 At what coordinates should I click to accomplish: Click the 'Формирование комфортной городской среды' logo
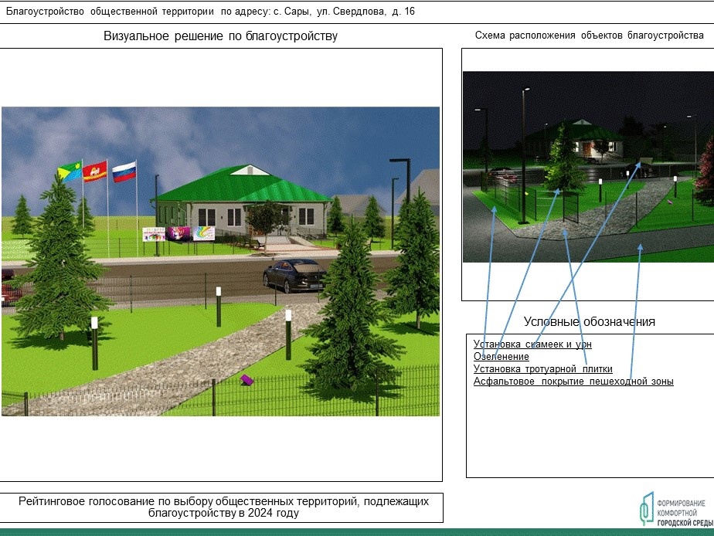tap(675, 509)
